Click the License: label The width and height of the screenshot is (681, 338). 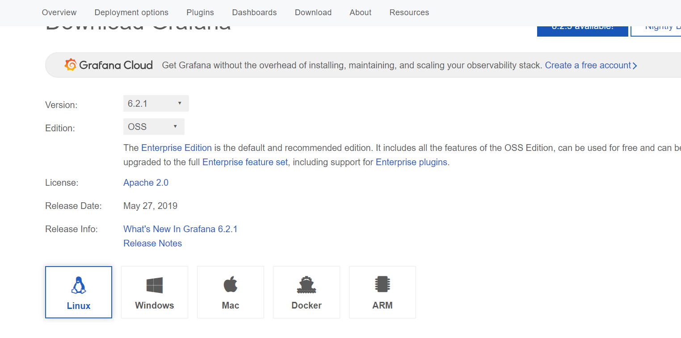coord(62,183)
